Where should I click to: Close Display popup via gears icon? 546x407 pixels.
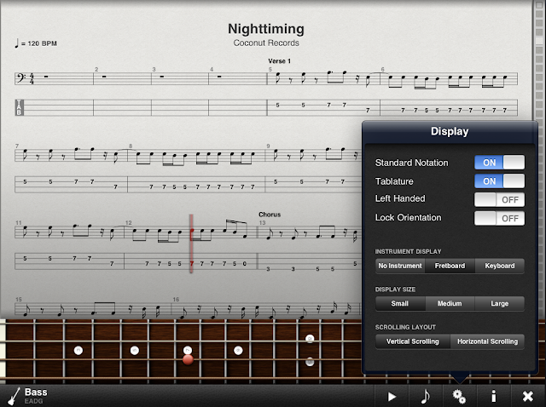pos(459,396)
